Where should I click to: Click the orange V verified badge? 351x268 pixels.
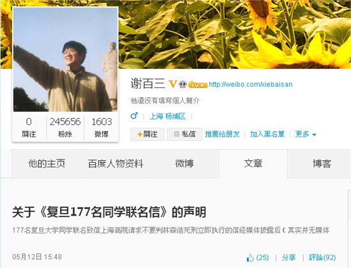172,84
